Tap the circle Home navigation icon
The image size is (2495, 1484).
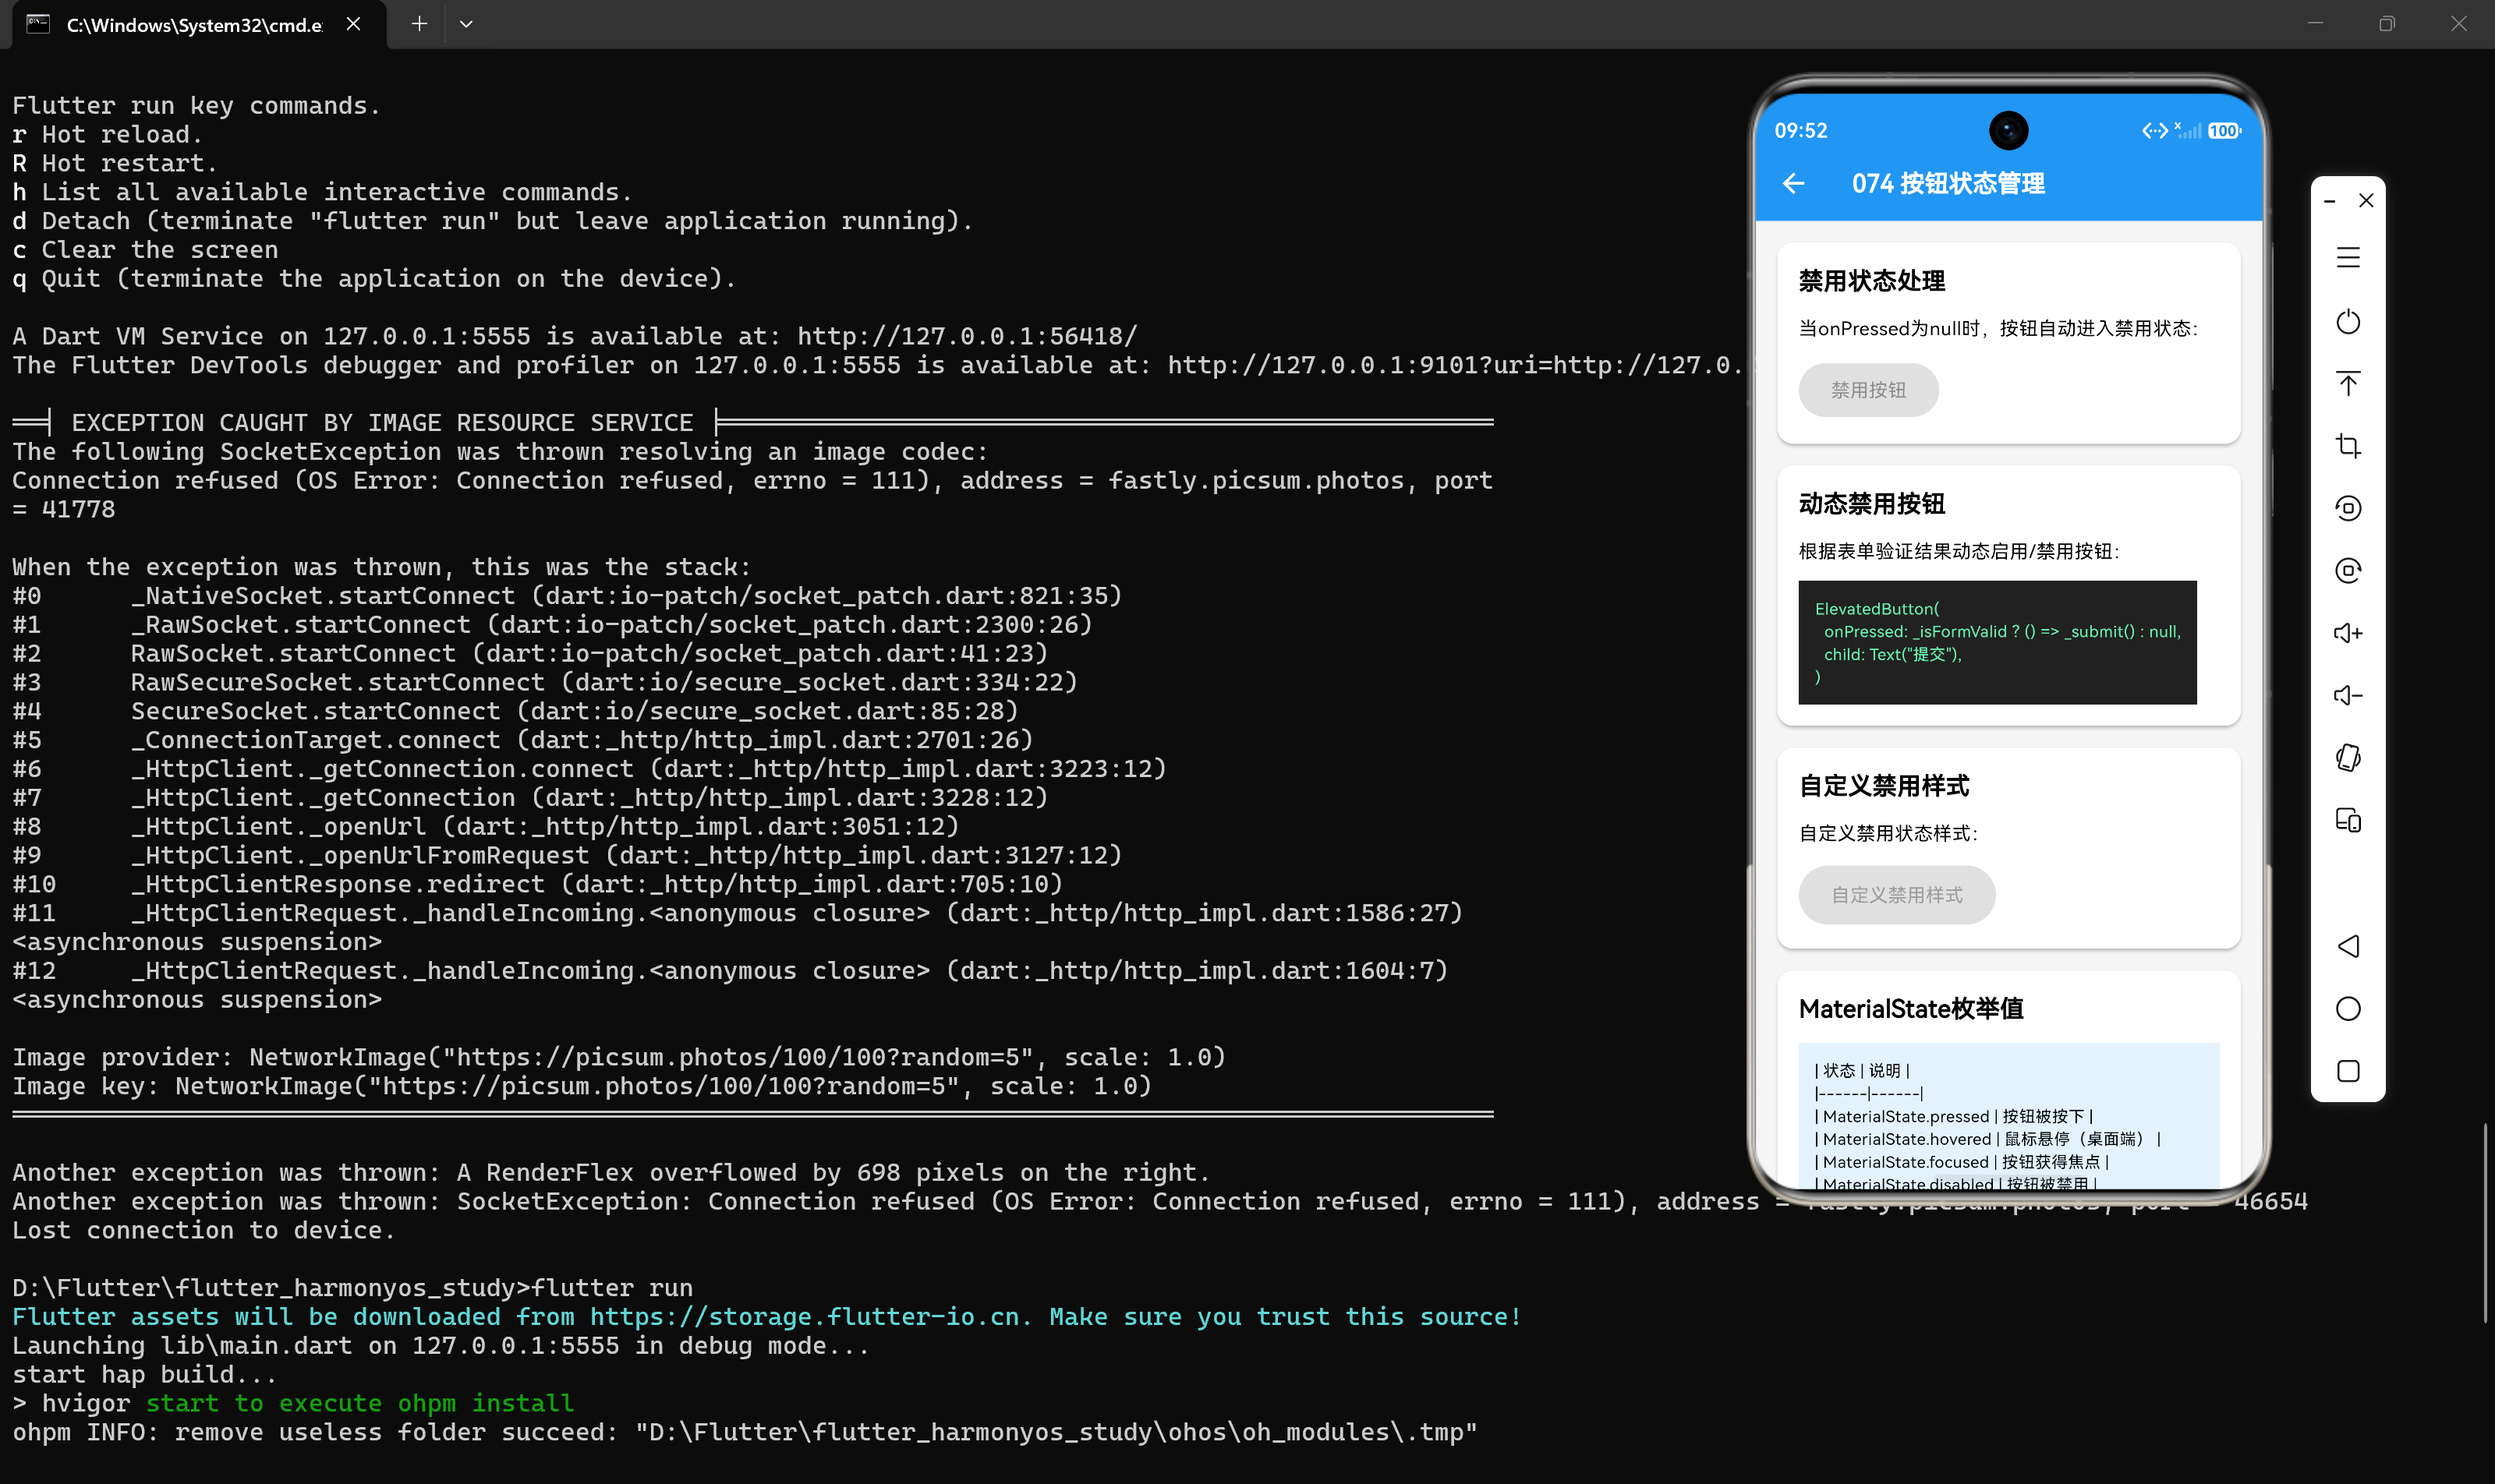coord(2348,1008)
